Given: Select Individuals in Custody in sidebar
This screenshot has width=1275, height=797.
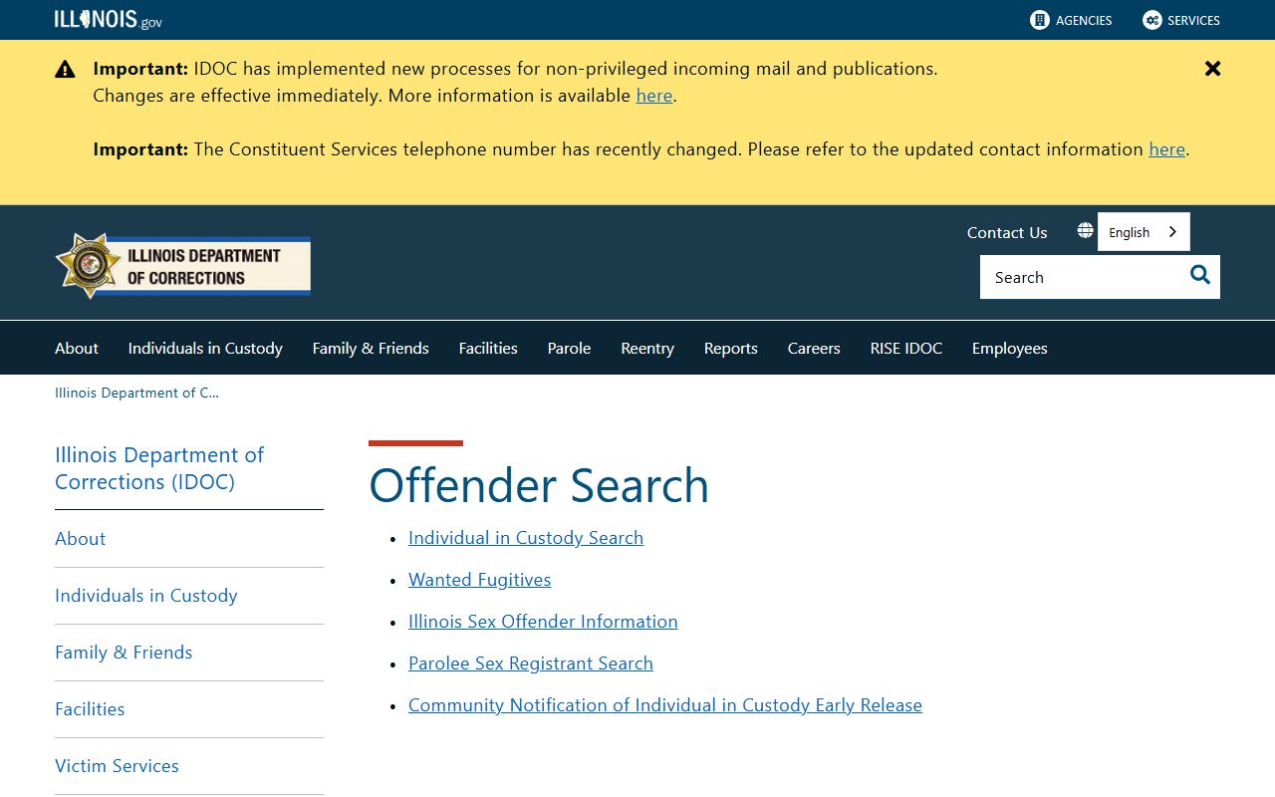Looking at the screenshot, I should pyautogui.click(x=146, y=595).
